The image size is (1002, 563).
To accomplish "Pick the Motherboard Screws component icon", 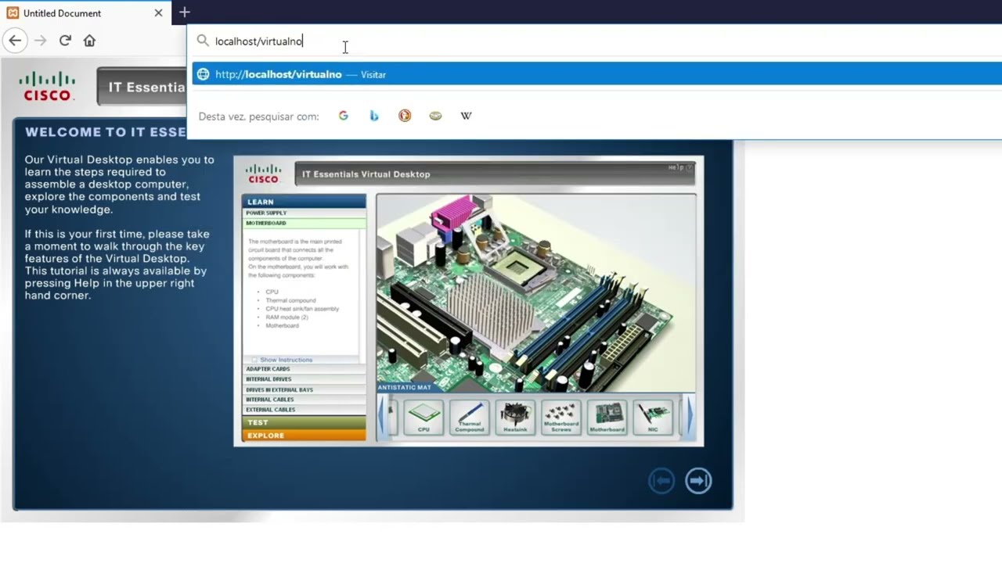I will pos(561,417).
